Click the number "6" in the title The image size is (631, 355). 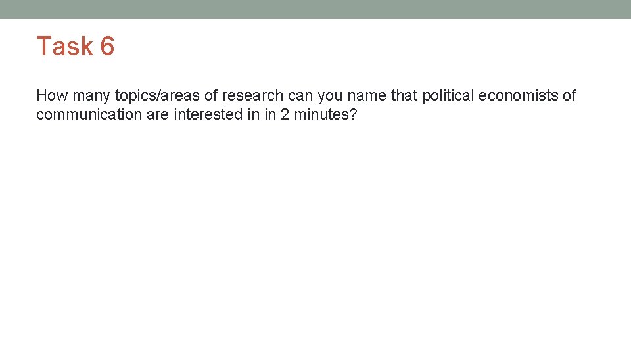pyautogui.click(x=107, y=47)
